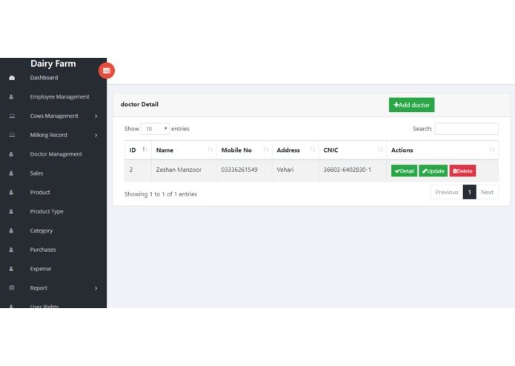Open the show entries count dropdown
This screenshot has height=366, width=515.
pyautogui.click(x=155, y=129)
